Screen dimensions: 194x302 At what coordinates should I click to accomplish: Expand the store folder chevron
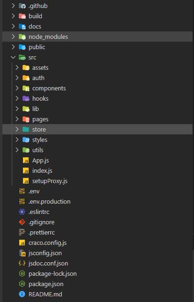coord(17,129)
